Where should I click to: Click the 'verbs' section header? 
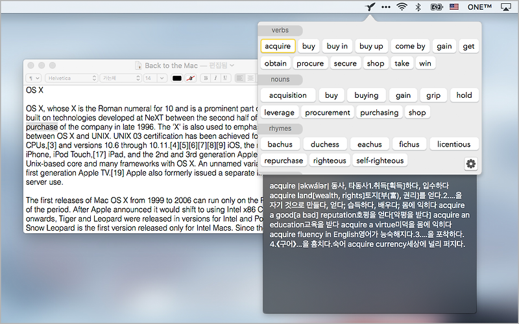pyautogui.click(x=280, y=30)
